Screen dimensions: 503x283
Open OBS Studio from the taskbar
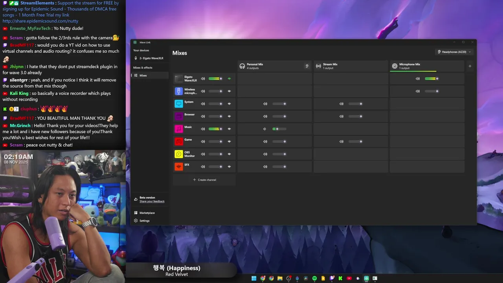288,278
